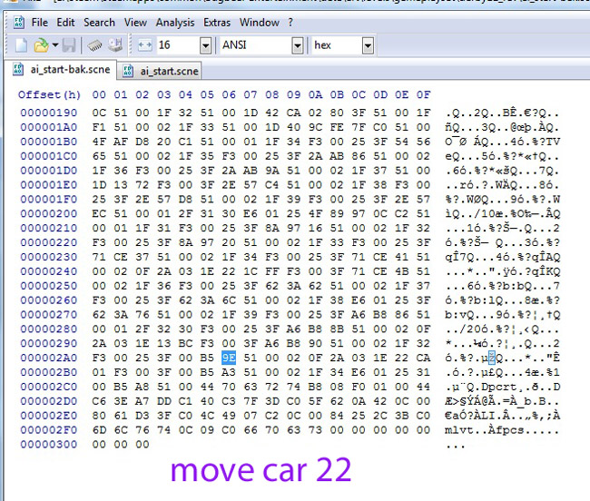
Task: Select byte A3 in row 000002B0
Action: pyautogui.click(x=229, y=372)
